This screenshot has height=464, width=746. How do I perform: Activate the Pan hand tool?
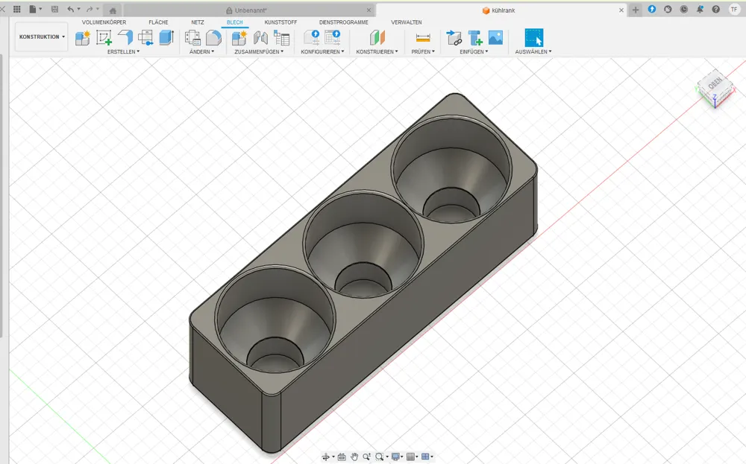(354, 457)
